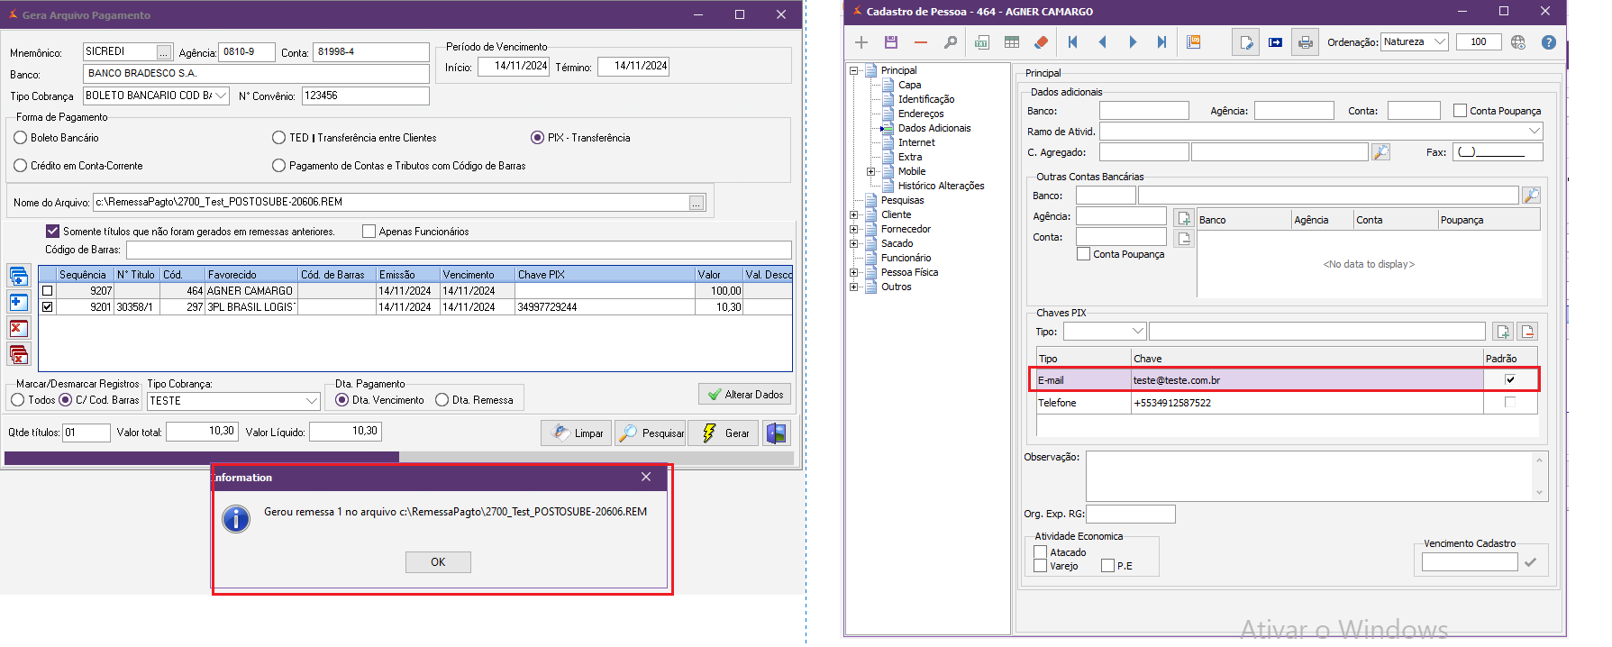Viewport: 1612px width, 647px height.
Task: Click the eraser clear icon in Cadastro toolbar
Action: (x=1042, y=42)
